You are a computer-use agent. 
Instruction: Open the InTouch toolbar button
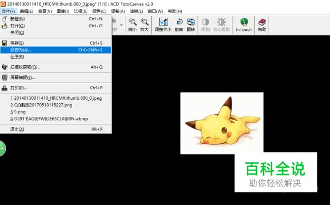pos(244,25)
